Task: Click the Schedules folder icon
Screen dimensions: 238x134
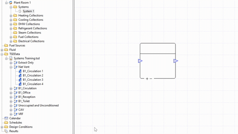Action: [6, 122]
